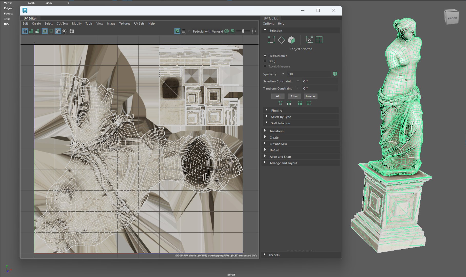Toggle the checkered tile pattern icon
The height and width of the screenshot is (277, 466).
click(x=184, y=31)
